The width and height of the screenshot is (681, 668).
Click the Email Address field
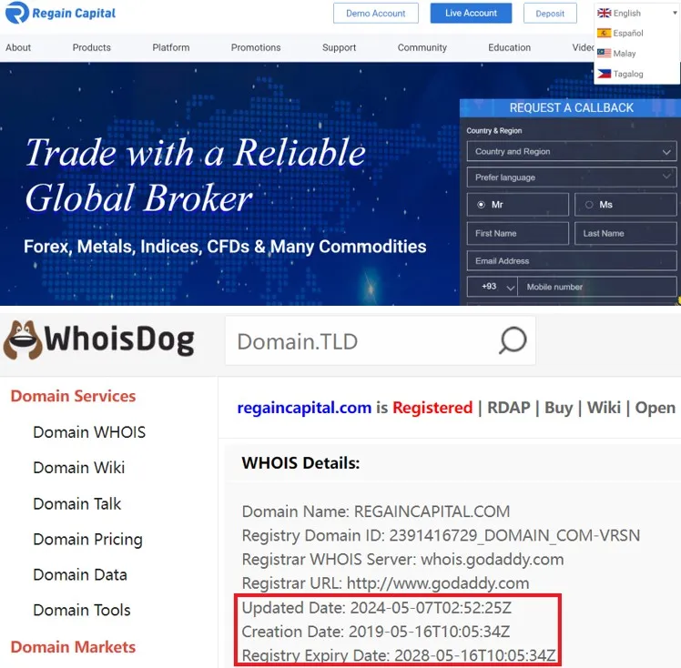point(572,261)
